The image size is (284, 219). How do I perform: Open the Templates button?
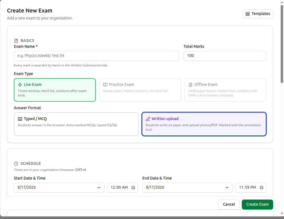258,14
